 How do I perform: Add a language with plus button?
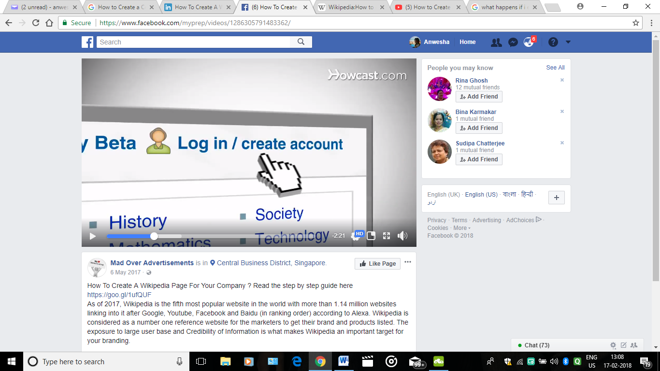pos(557,198)
